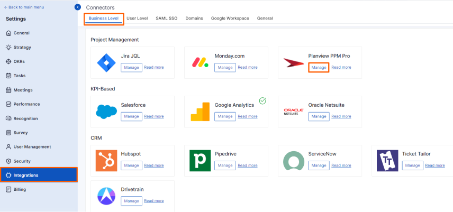The width and height of the screenshot is (453, 212).
Task: Click the Project Management section heading
Action: 115,40
